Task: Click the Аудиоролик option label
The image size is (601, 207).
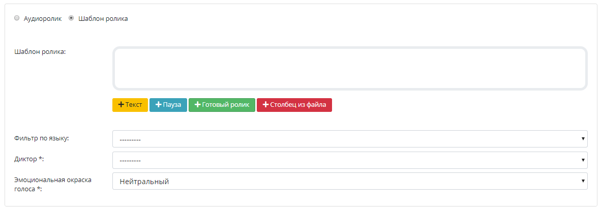Action: pos(43,18)
